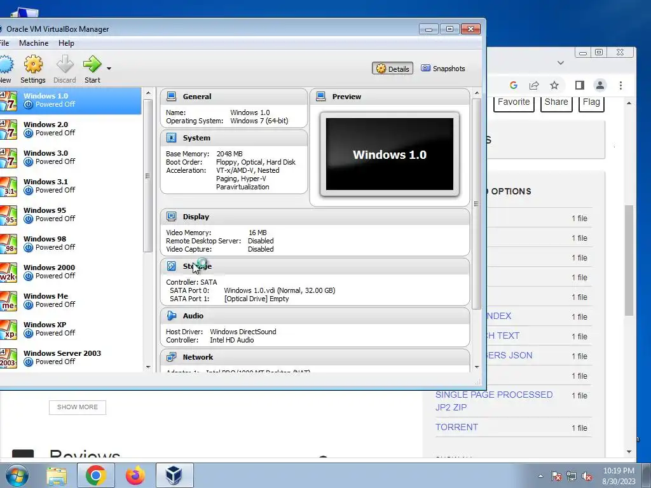Click the Windows 1.0.vdi disk entry

pos(280,290)
